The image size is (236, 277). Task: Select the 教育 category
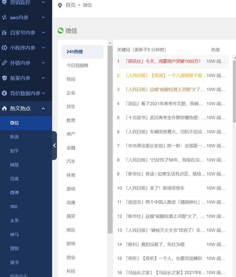[x=71, y=120]
